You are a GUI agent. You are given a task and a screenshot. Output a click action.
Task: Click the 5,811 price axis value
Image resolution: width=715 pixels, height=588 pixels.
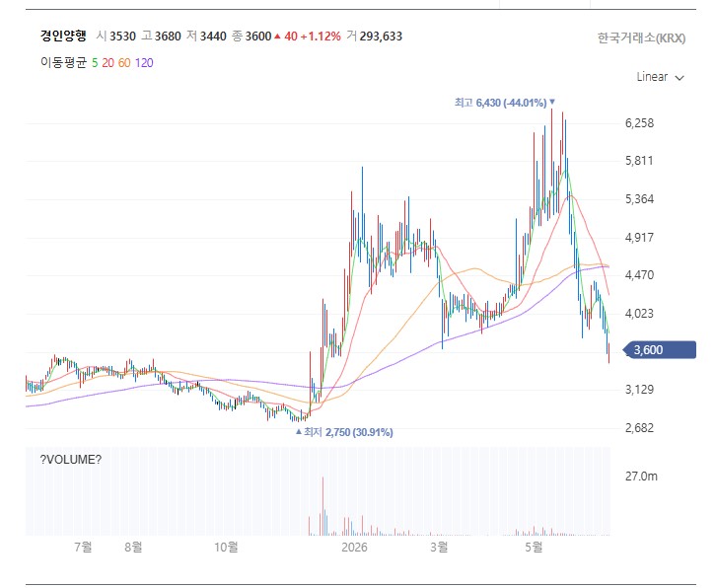click(x=639, y=161)
